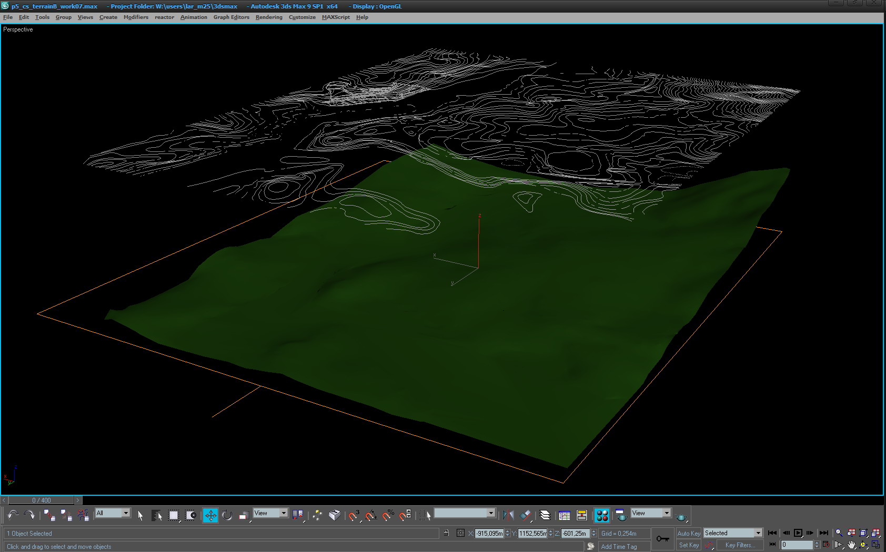Viewport: 886px width, 552px height.
Task: Open Key Filters dialog
Action: click(740, 545)
